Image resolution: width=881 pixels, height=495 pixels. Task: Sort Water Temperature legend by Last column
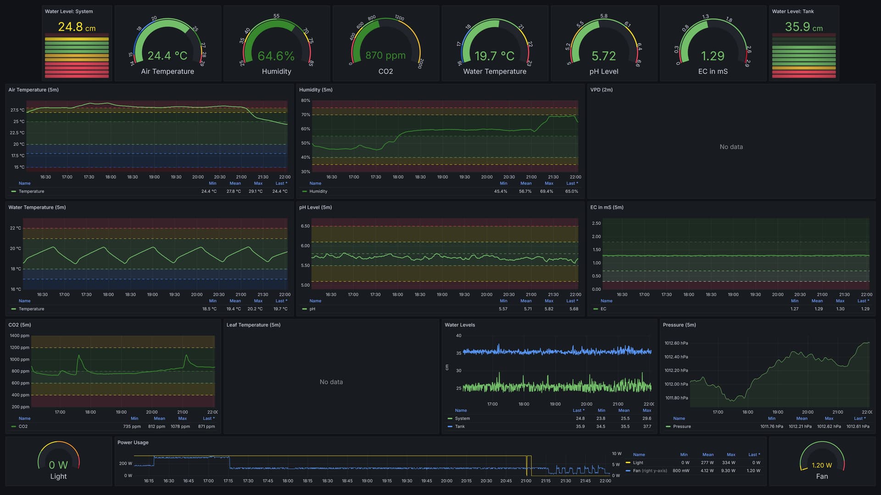tap(281, 301)
